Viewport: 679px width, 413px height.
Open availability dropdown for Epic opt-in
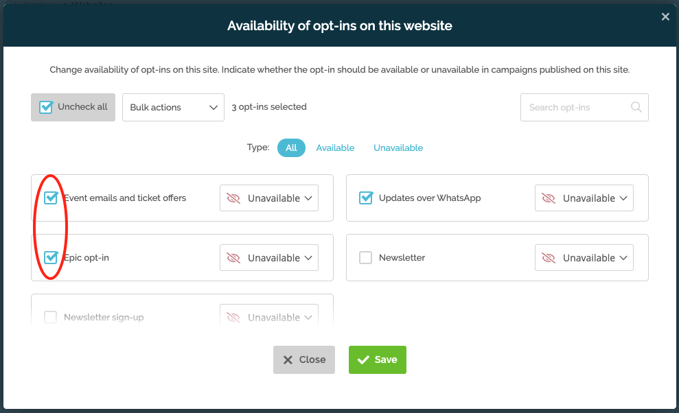269,258
